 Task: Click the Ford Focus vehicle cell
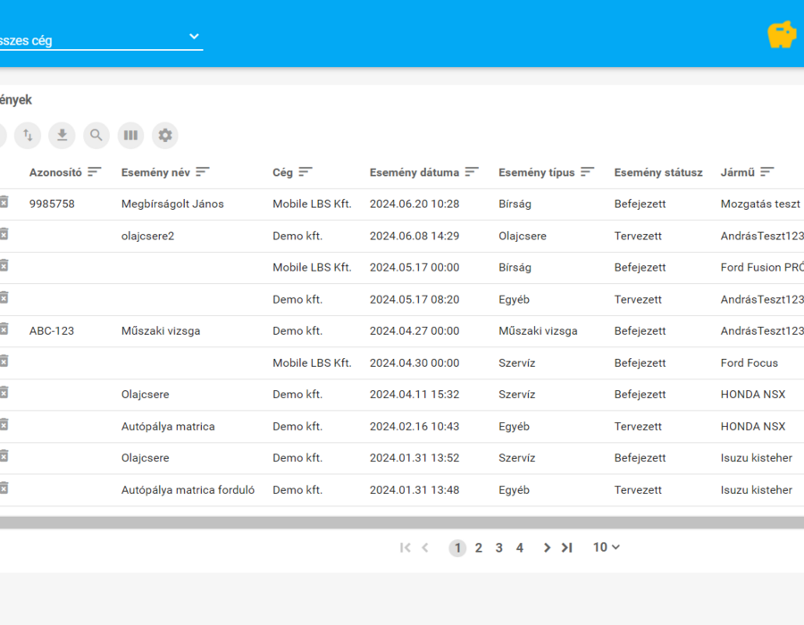750,363
